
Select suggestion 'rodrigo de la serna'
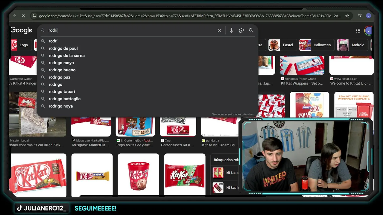(148, 56)
